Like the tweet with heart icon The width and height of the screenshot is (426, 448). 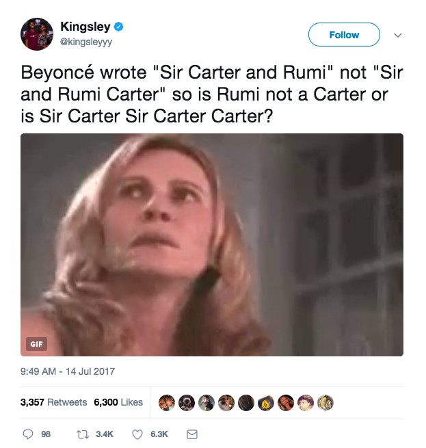pyautogui.click(x=137, y=434)
